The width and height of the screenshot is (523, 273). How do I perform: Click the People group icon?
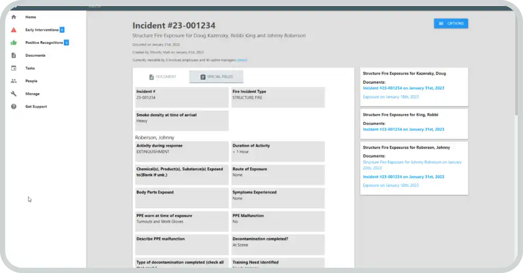point(14,81)
